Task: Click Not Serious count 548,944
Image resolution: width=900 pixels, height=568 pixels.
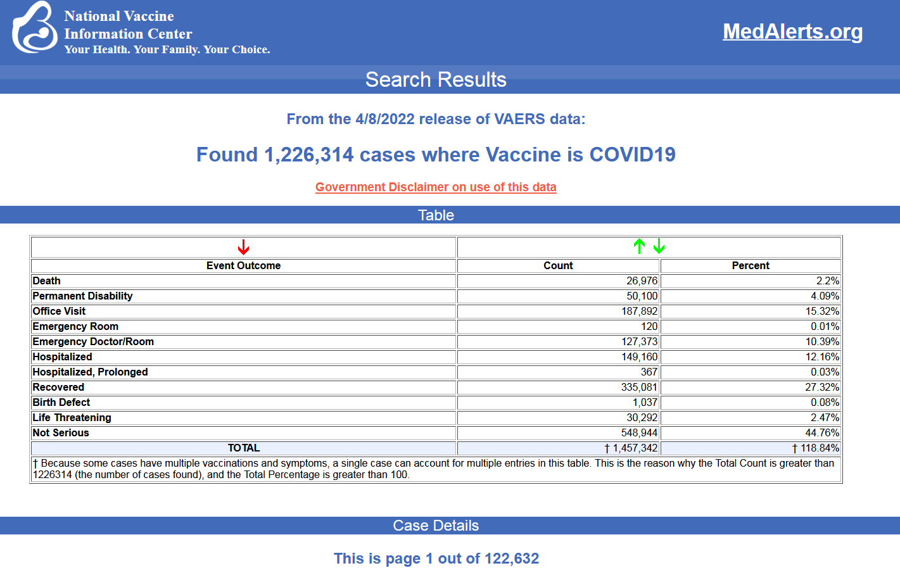Action: click(639, 432)
